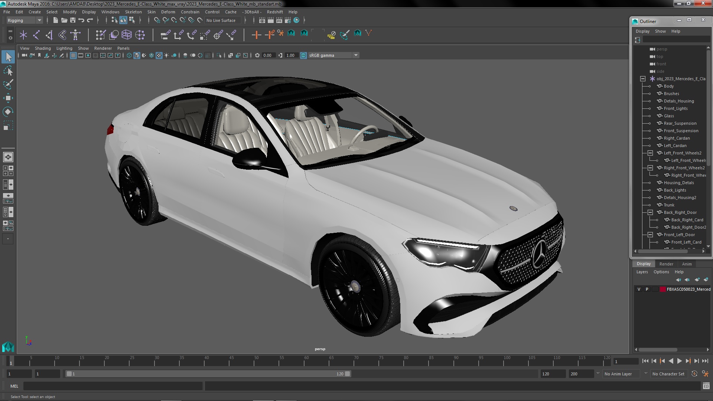Collapse the Right_Front_Wheels2 node

point(650,168)
